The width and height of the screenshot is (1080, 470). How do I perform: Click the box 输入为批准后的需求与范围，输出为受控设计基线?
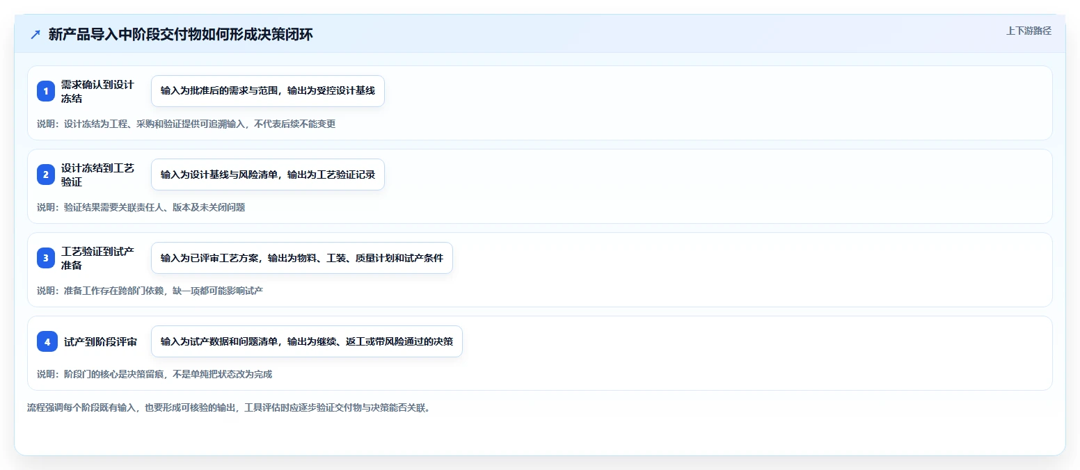[268, 91]
